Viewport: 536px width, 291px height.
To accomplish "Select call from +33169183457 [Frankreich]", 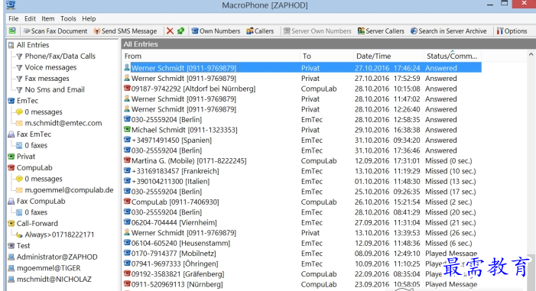I will pos(302,171).
